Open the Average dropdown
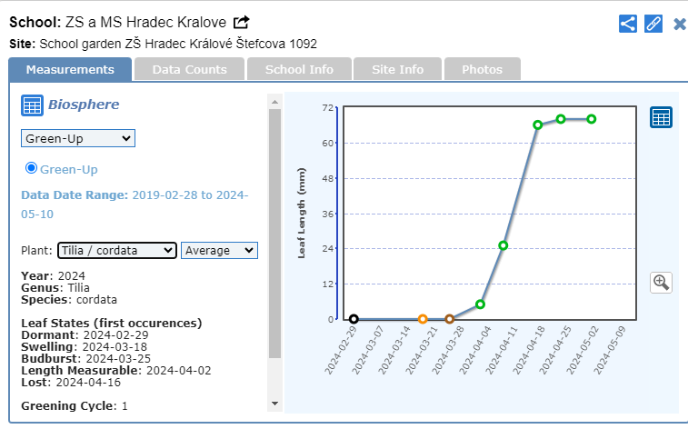The width and height of the screenshot is (688, 429). pos(219,250)
